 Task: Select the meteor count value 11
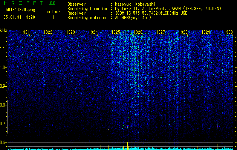55,17
